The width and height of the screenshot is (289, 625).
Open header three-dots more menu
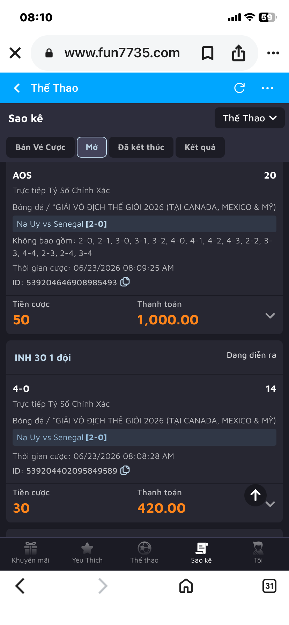point(268,88)
